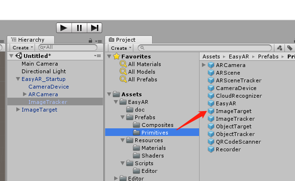Open the All Prefabs saved search
This screenshot has height=181, width=295.
point(142,79)
